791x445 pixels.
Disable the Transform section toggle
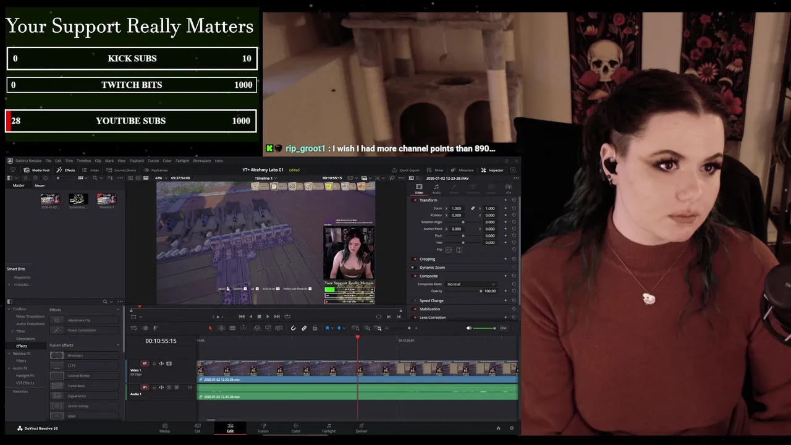tap(414, 200)
